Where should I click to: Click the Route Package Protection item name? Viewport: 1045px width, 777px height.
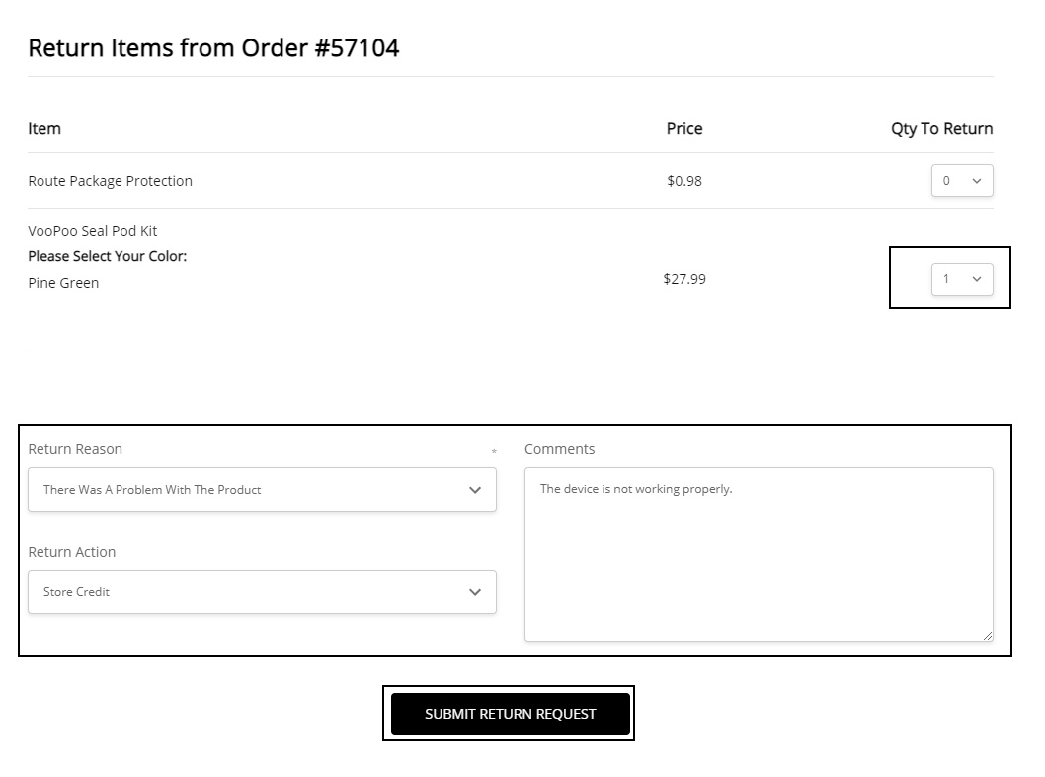tap(110, 181)
